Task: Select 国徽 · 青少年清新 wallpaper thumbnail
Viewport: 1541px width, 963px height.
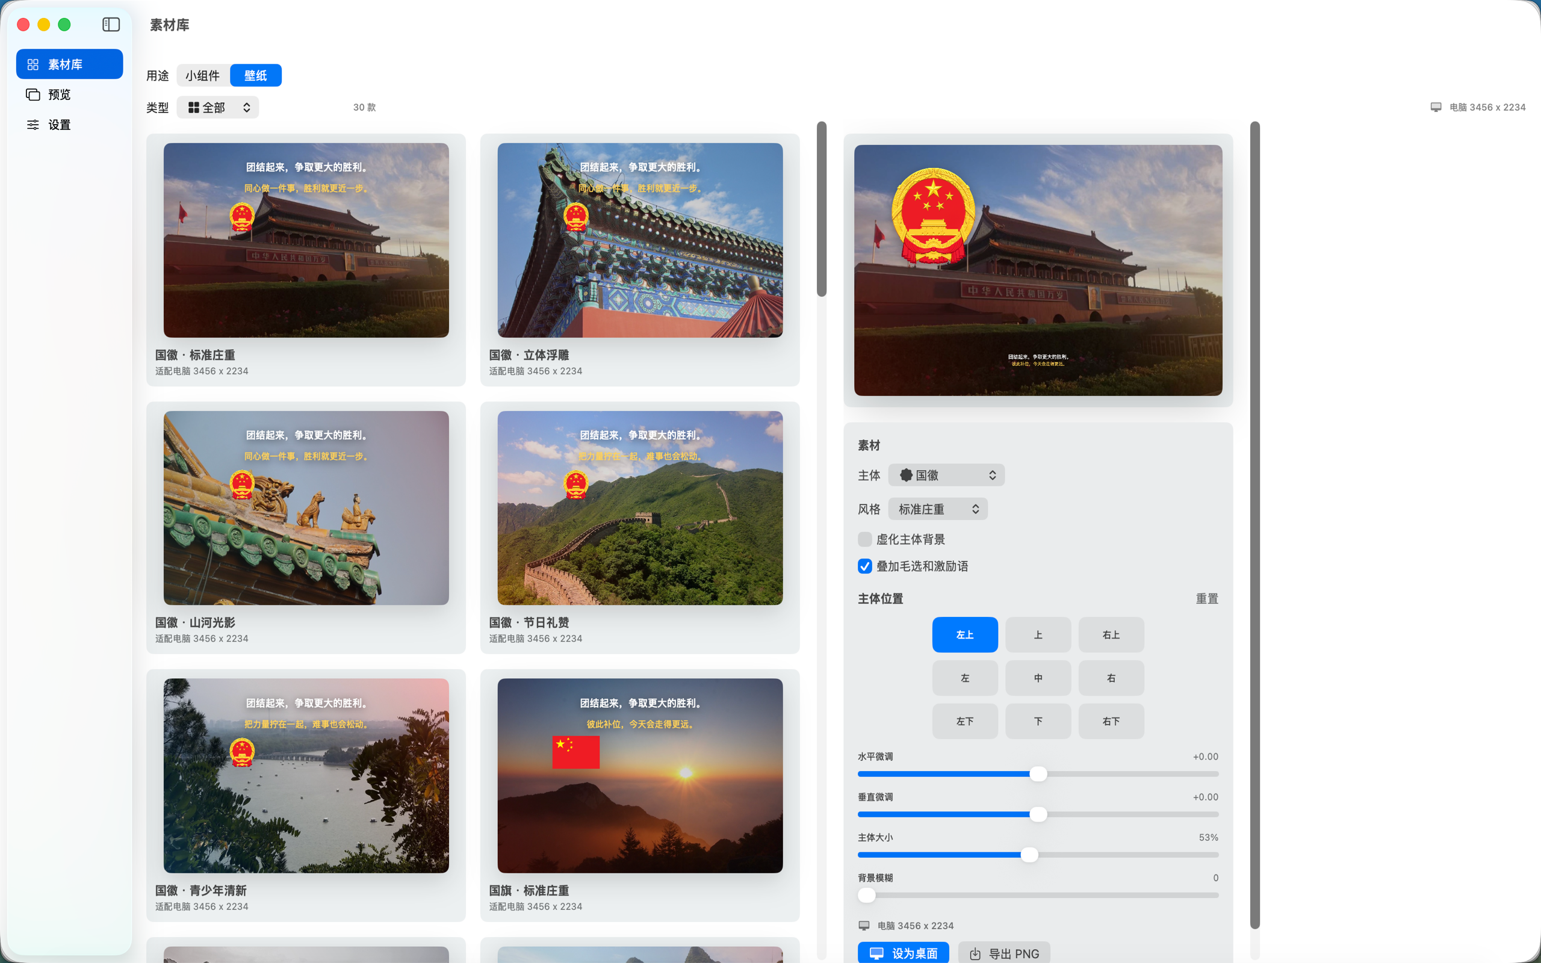Action: point(306,776)
